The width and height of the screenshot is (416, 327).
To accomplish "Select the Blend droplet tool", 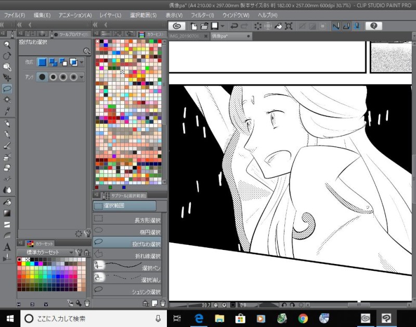I will 7,190.
